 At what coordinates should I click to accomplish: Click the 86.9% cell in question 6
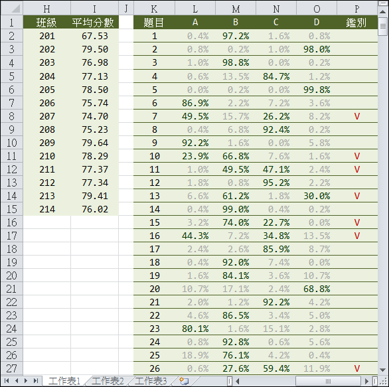(x=195, y=103)
